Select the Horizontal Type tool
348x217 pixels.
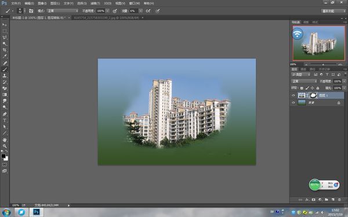pos(5,120)
